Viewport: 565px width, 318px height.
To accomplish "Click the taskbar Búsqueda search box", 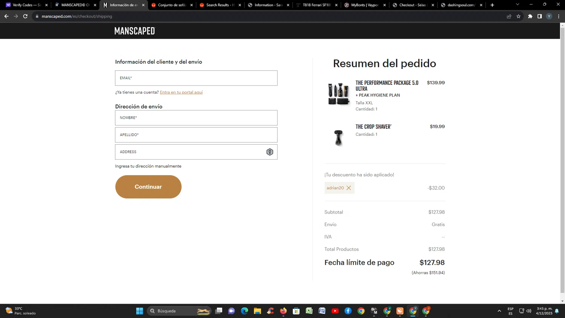I will 179,311.
